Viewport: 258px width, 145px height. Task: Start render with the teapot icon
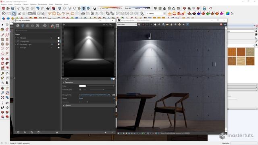click(x=52, y=26)
